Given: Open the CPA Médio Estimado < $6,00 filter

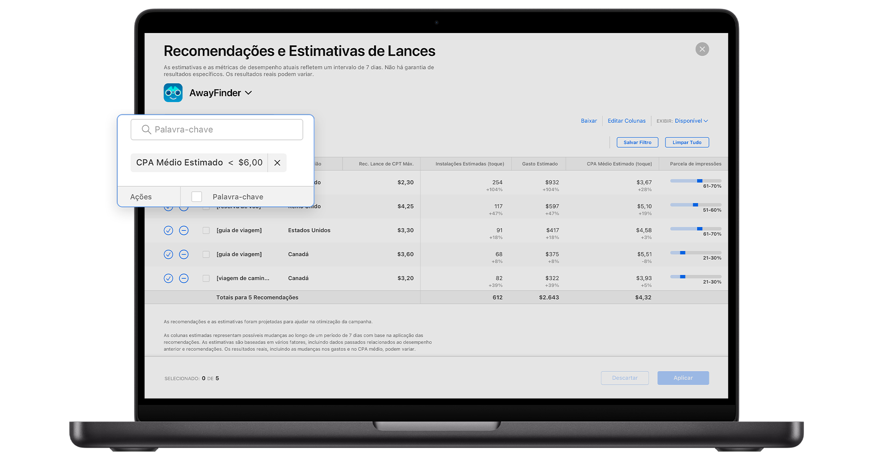Looking at the screenshot, I should [x=199, y=163].
